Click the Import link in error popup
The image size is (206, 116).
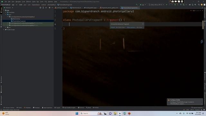coord(113,27)
